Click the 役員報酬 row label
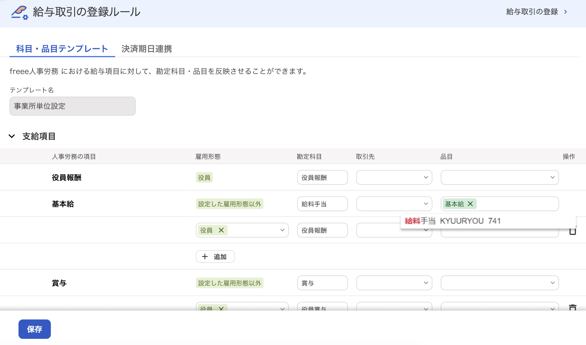The image size is (586, 345). click(66, 178)
